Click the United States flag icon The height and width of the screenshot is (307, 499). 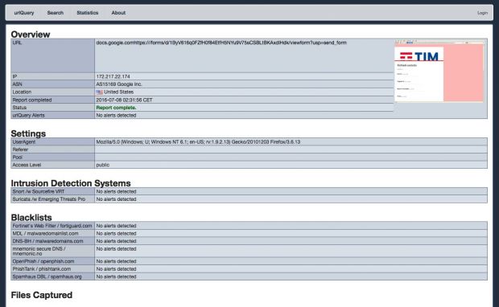[99, 92]
